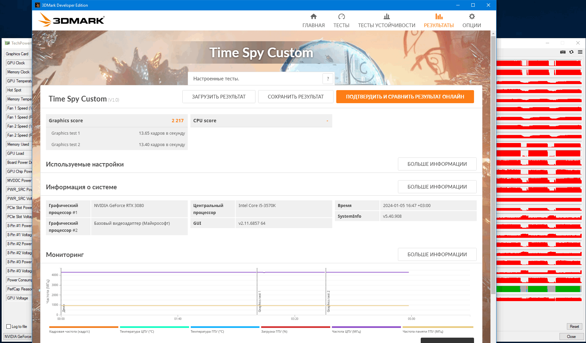Open the Options (ОПЦИИ) gear icon
The height and width of the screenshot is (343, 586).
pos(472,16)
